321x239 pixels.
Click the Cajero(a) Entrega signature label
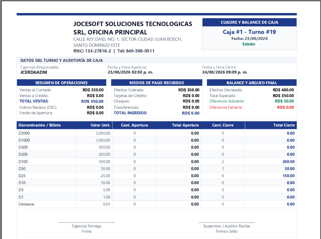tap(87, 226)
